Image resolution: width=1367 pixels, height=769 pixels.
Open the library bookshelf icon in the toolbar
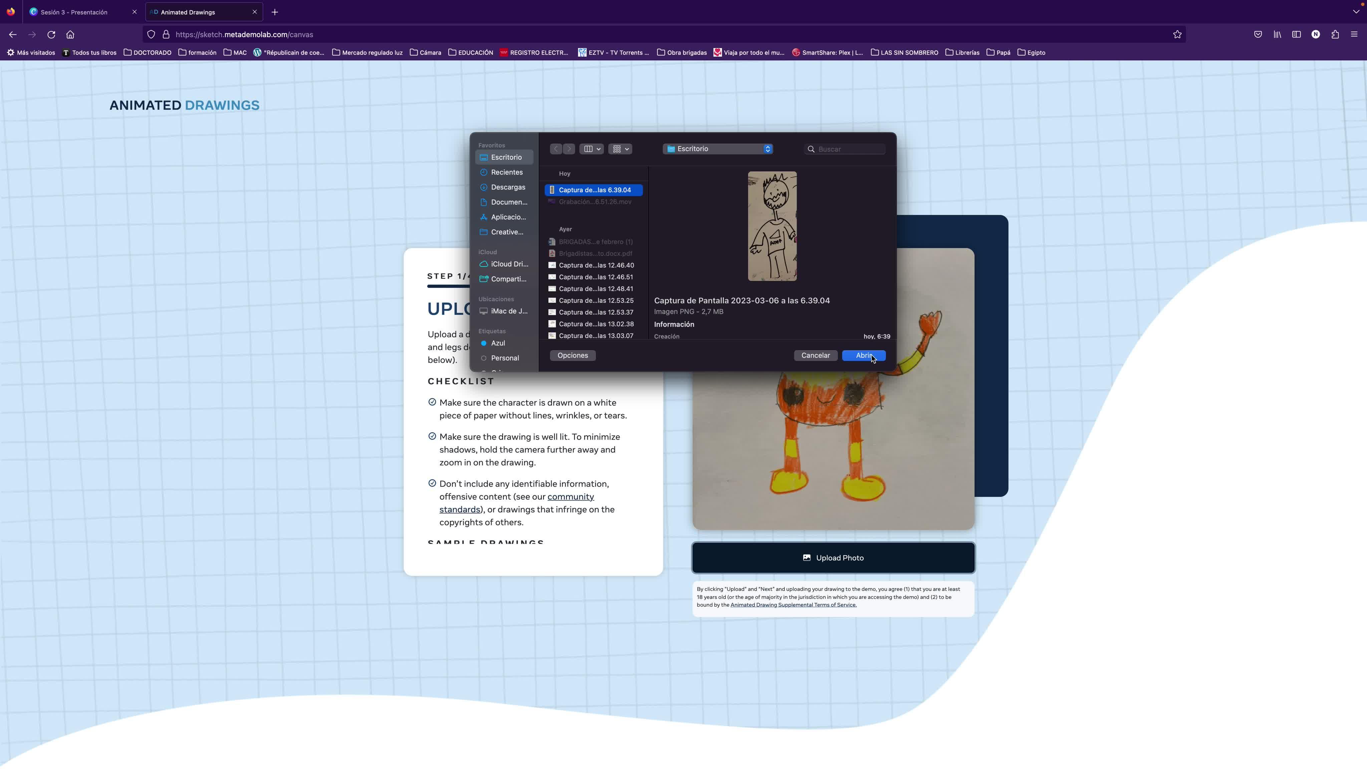tap(1277, 34)
